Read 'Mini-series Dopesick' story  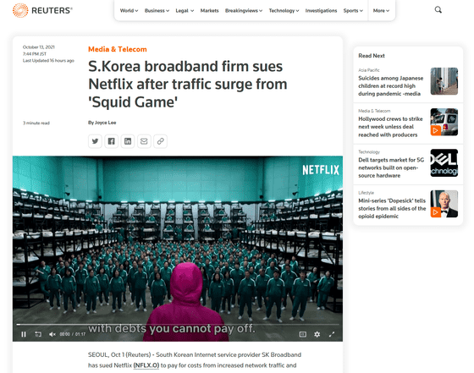click(392, 208)
